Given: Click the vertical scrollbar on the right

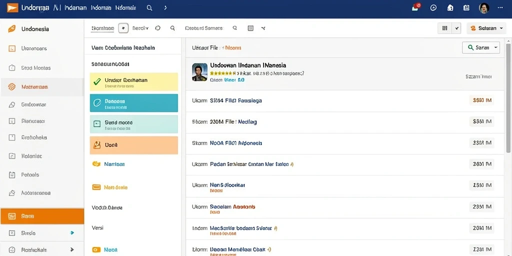Looking at the screenshot, I should pos(508,98).
